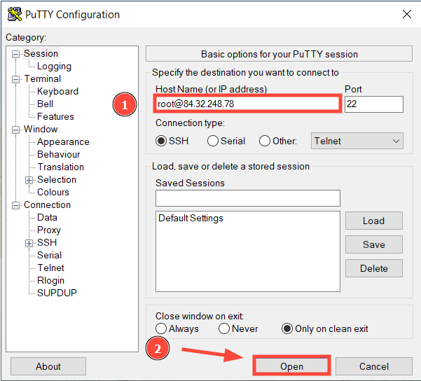Go to the Appearance settings
The image size is (421, 381).
click(x=63, y=142)
